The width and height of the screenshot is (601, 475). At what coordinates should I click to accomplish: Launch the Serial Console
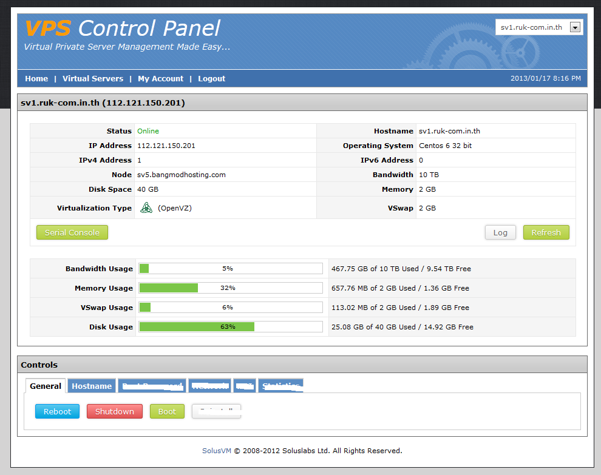72,232
